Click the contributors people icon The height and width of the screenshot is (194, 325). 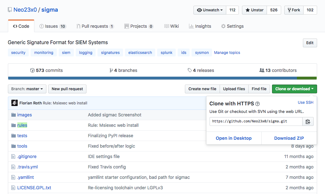coord(262,70)
